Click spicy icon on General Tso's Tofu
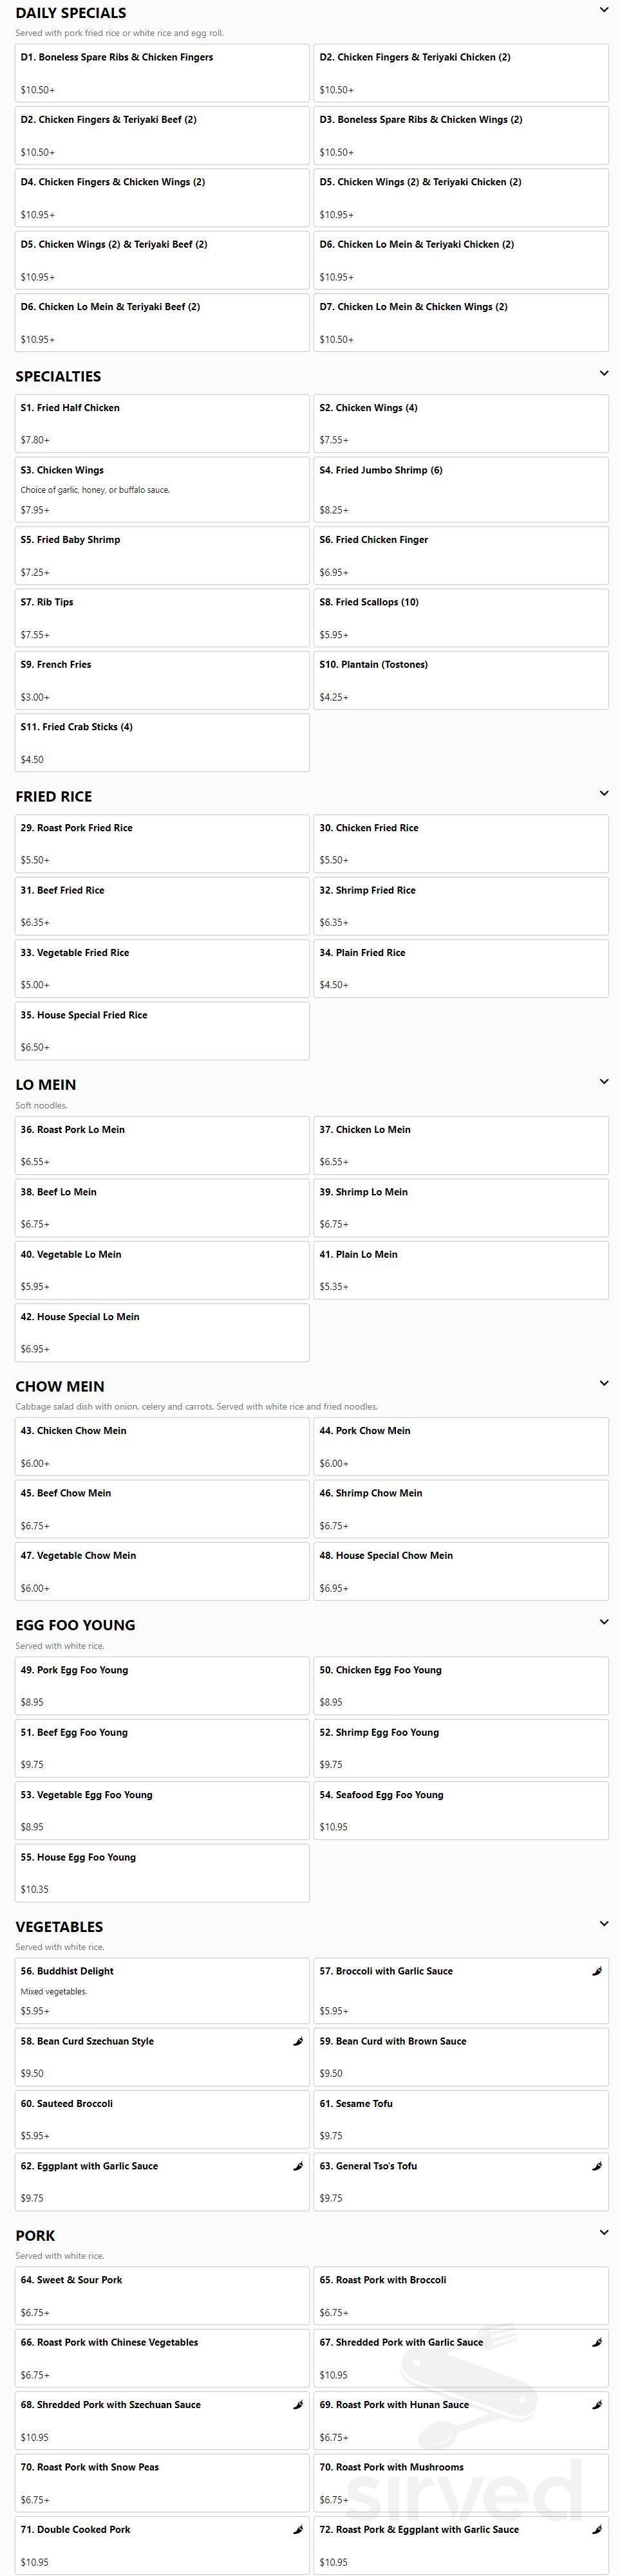 pos(597,2166)
